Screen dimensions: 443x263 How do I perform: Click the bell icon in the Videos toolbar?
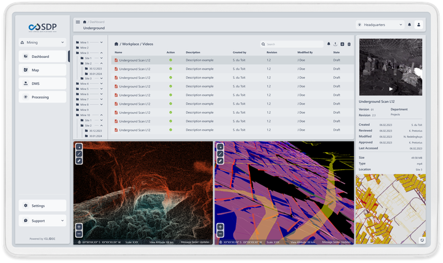pyautogui.click(x=329, y=44)
